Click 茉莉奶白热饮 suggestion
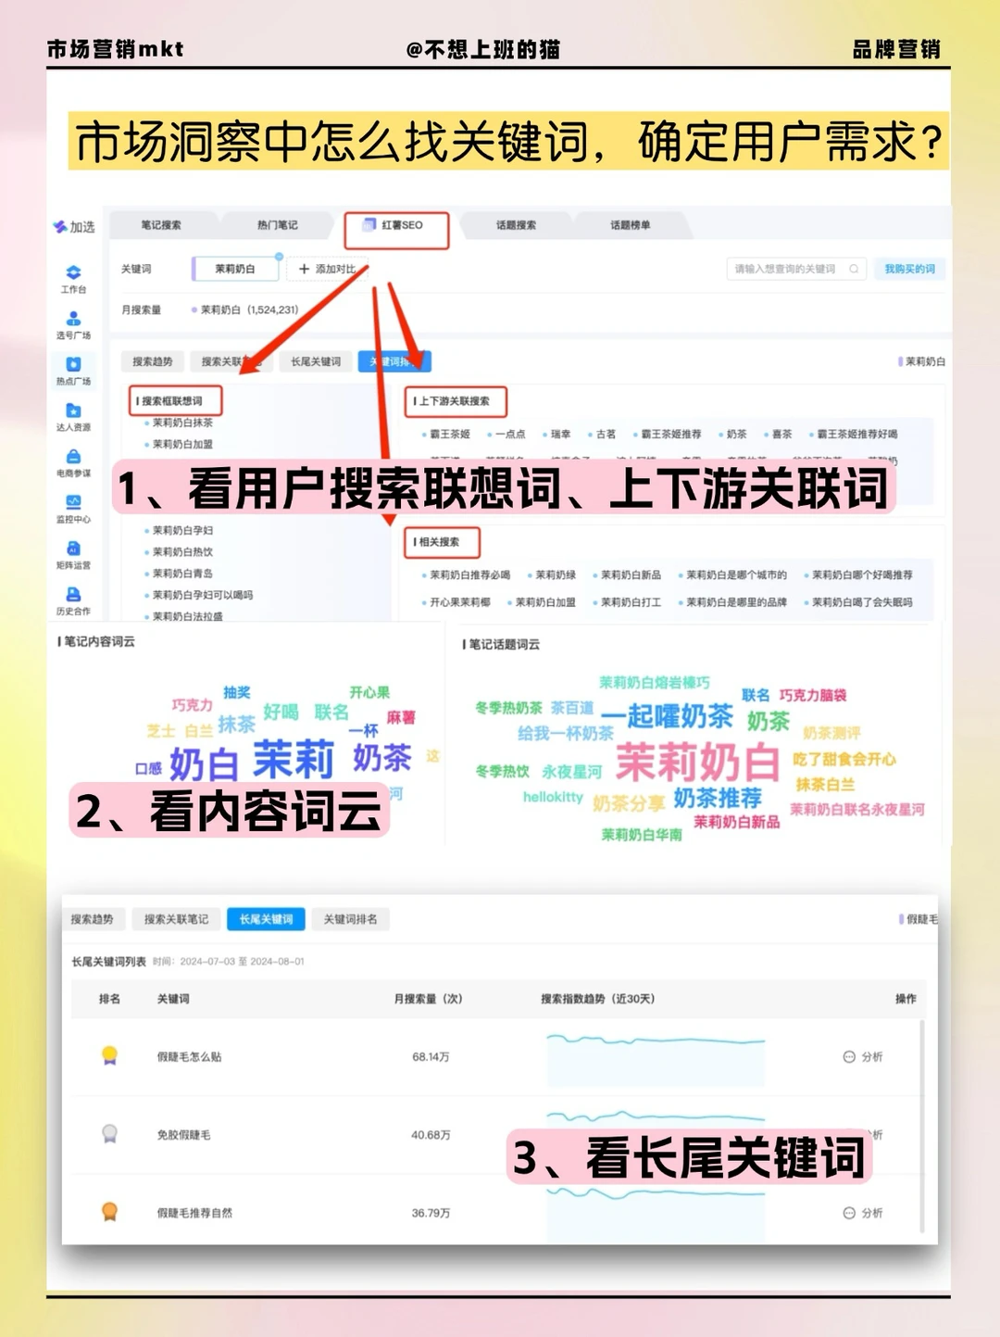 (182, 552)
